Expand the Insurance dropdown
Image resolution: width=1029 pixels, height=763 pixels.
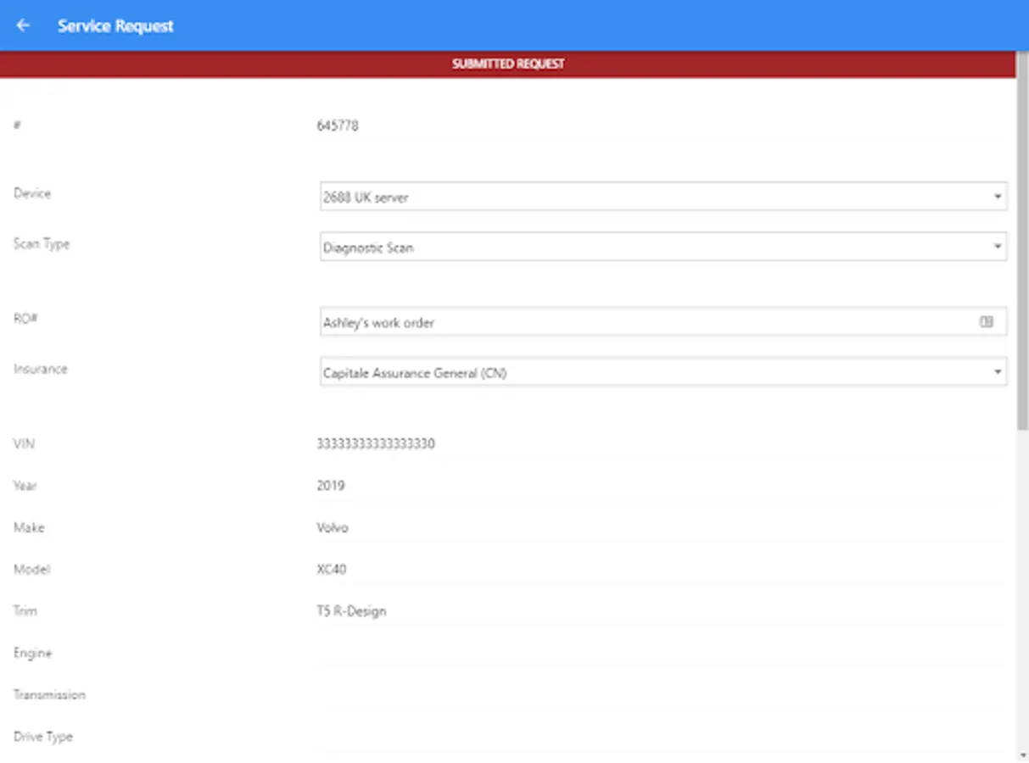[x=663, y=372]
